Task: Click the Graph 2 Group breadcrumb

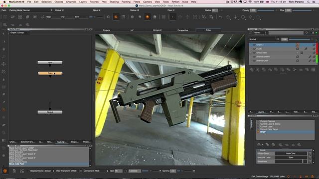Action: click(17, 33)
